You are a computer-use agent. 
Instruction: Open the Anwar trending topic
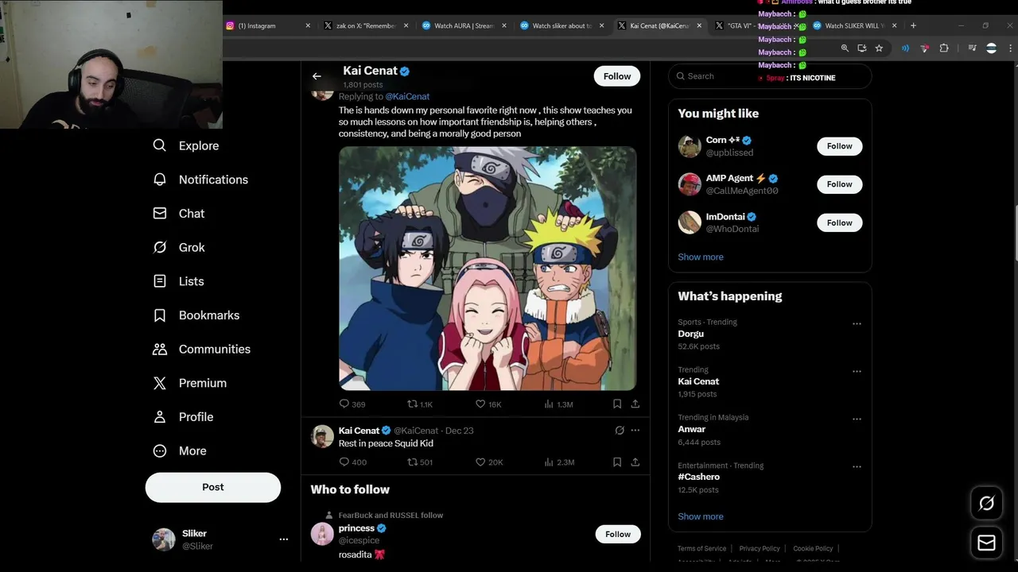click(691, 429)
